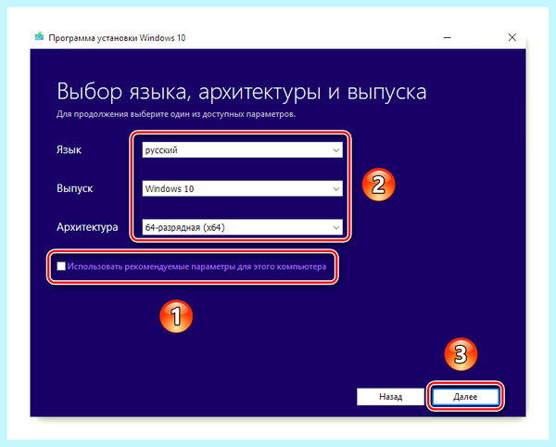
Task: Open the Архитектура dropdown showing 64-разрядная (x64)
Action: click(242, 227)
